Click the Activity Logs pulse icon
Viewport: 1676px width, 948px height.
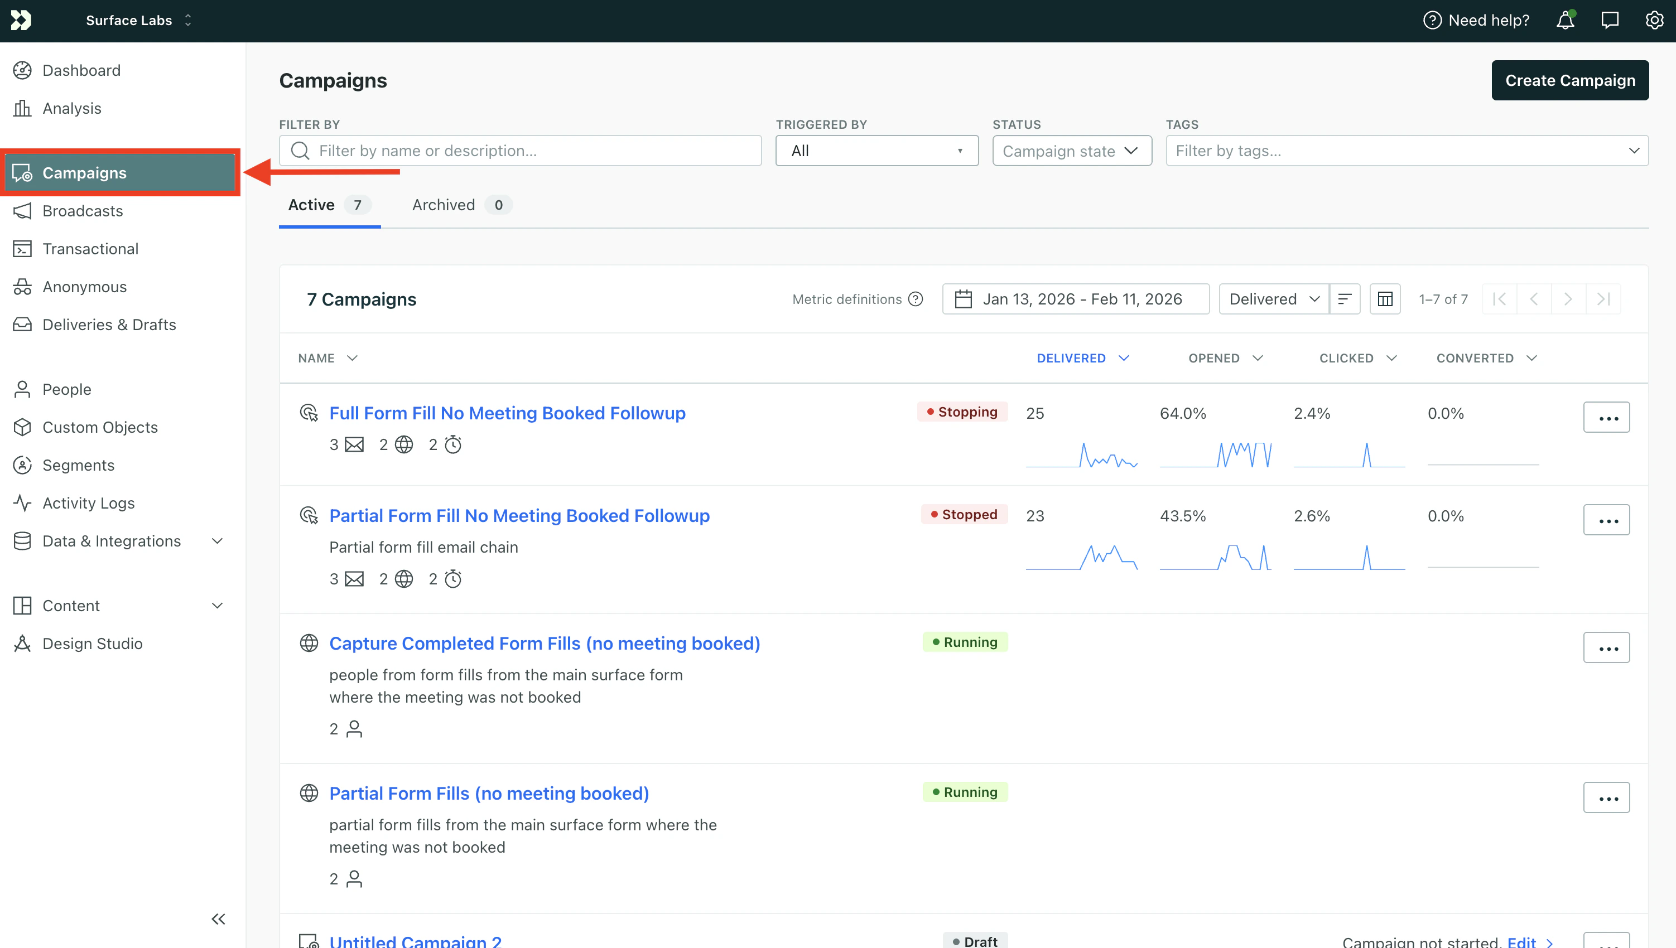click(x=22, y=502)
